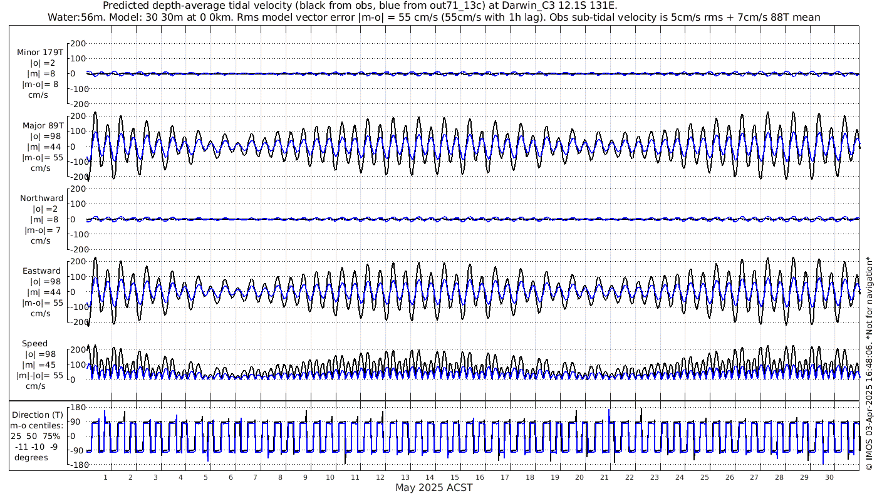This screenshot has height=501, width=877.
Task: Click the 'Water:56m' subtitle line
Action: coord(433,17)
